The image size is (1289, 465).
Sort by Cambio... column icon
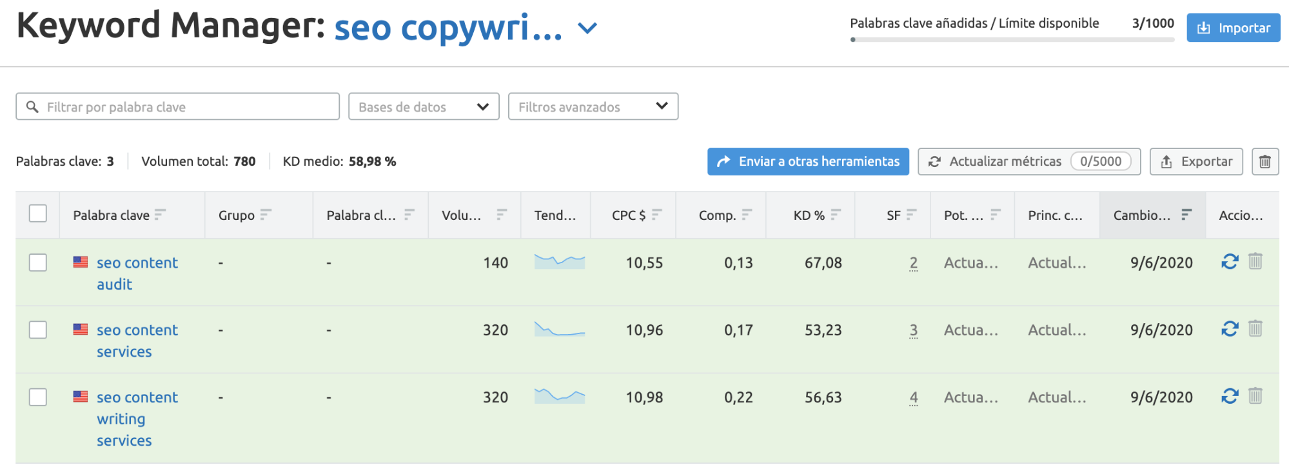point(1186,214)
